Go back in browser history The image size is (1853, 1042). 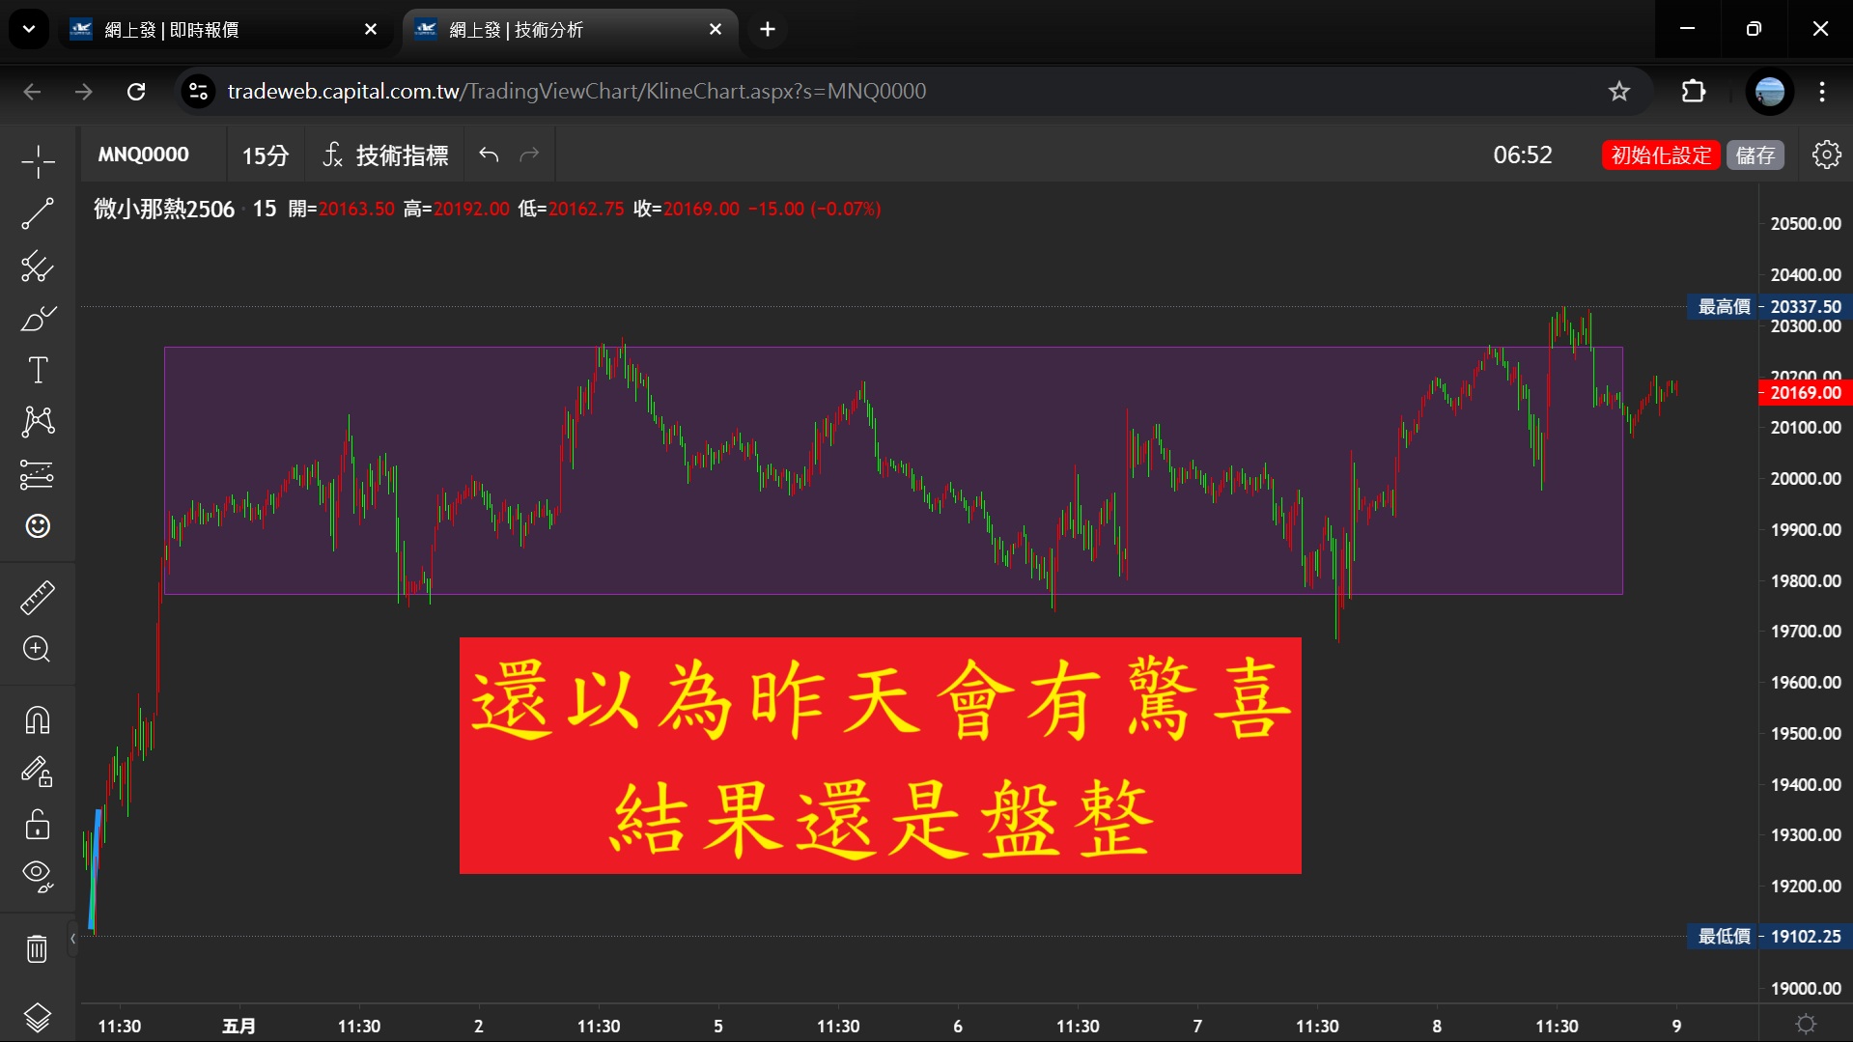(32, 92)
